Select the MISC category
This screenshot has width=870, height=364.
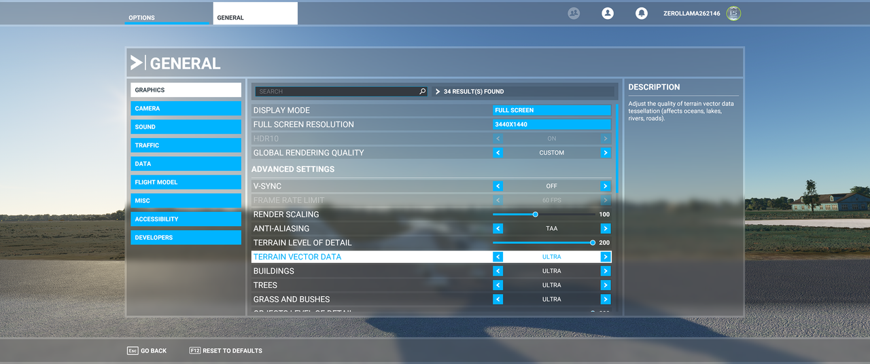(x=186, y=200)
